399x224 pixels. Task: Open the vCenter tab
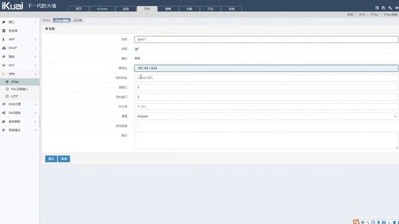(x=102, y=9)
